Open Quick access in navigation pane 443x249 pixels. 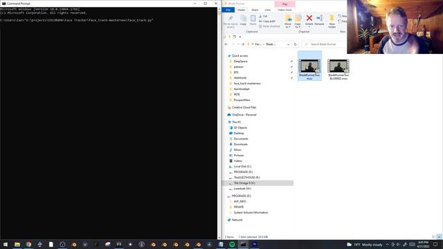(239, 56)
